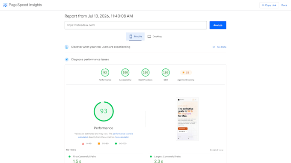Click the mobile phone icon in Mobile tab

131,36
